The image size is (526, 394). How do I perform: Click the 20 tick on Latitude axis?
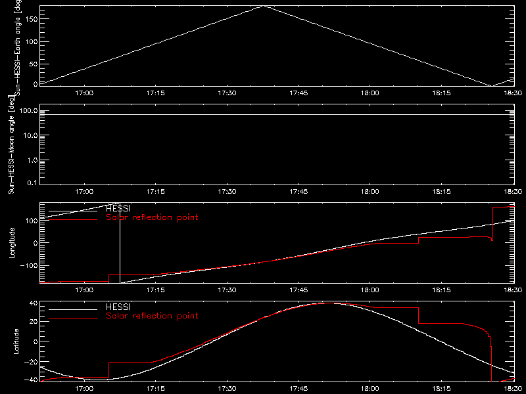tap(34, 322)
